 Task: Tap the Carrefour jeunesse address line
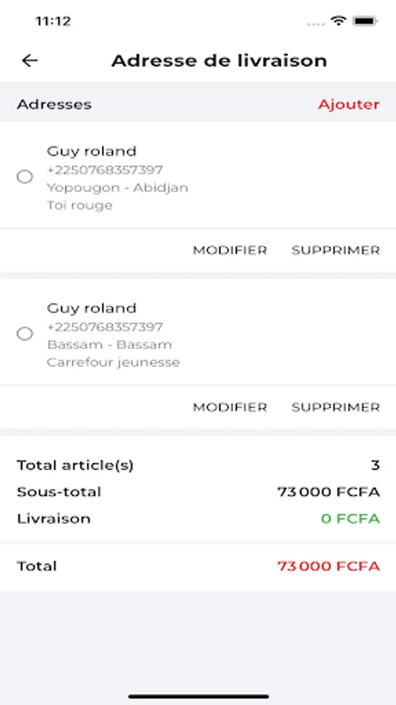click(x=113, y=363)
